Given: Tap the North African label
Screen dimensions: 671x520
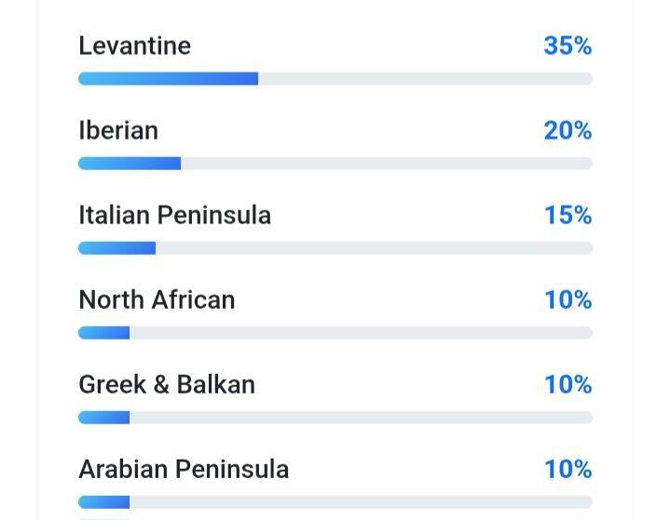Looking at the screenshot, I should point(157,300).
